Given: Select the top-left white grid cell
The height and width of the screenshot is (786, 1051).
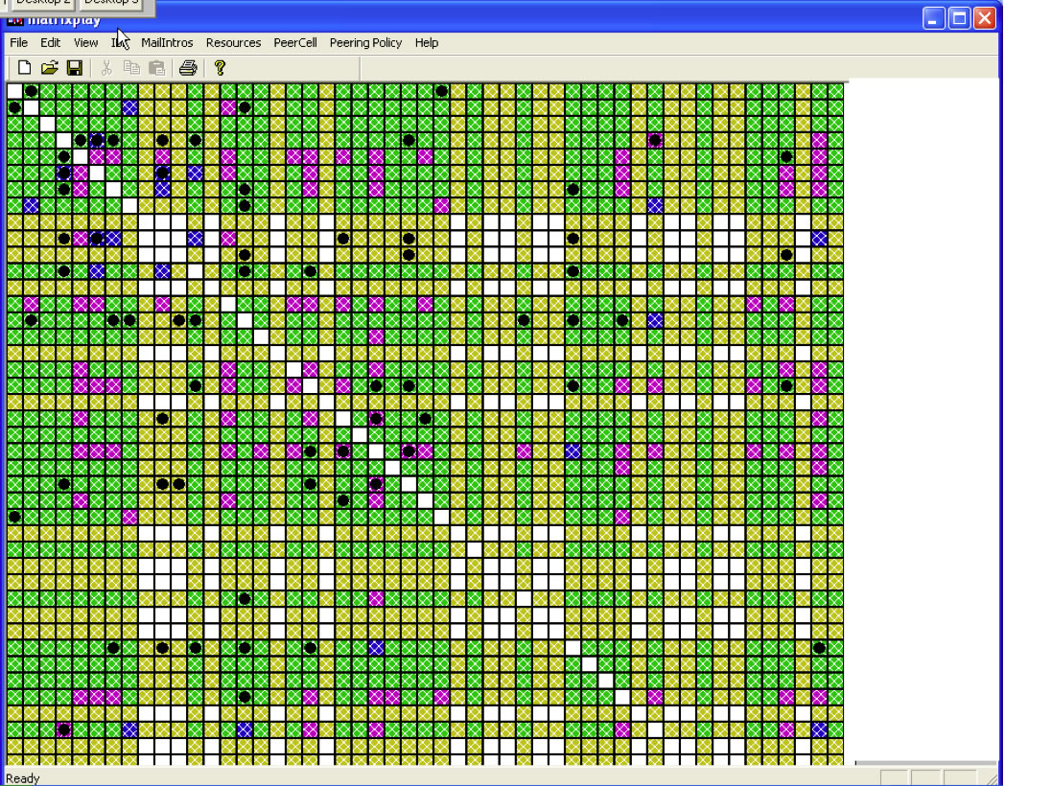Looking at the screenshot, I should pos(14,91).
